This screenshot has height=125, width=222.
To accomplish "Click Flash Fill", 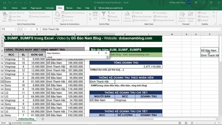I will [137, 13].
